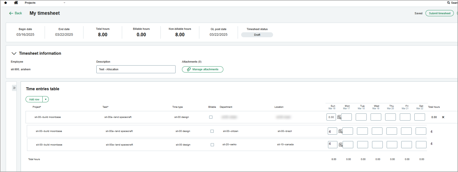This screenshot has height=172, width=458.
Task: Click the star favorites icon
Action: point(6,3)
